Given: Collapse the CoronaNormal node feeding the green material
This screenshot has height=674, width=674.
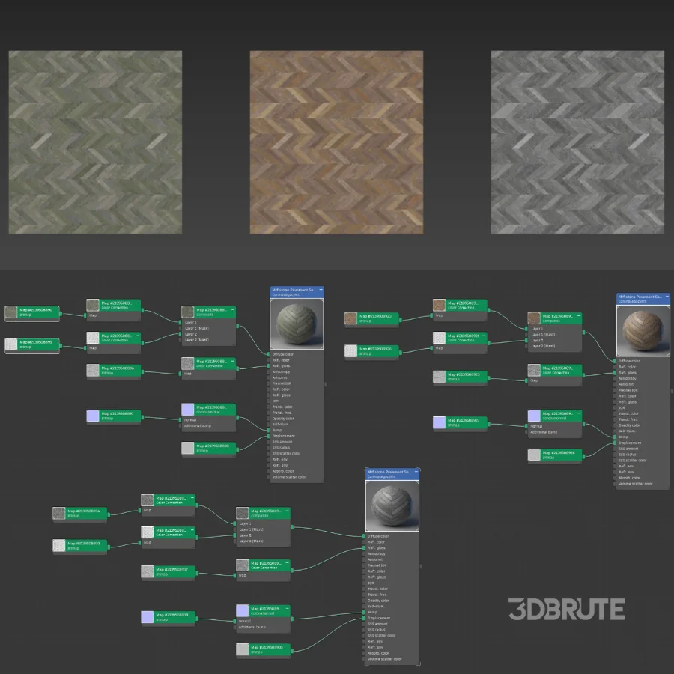Looking at the screenshot, I should click(233, 407).
